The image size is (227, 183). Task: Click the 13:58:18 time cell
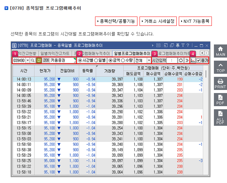pyautogui.click(x=24, y=172)
